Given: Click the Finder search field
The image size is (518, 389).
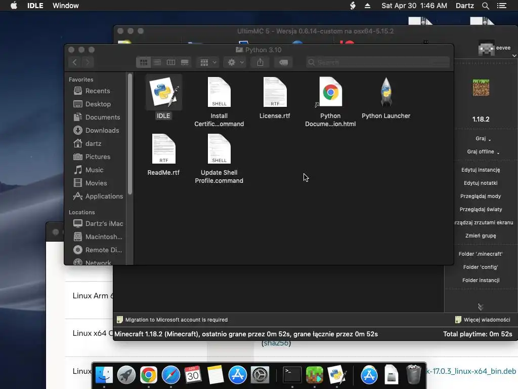Looking at the screenshot, I should (x=377, y=62).
